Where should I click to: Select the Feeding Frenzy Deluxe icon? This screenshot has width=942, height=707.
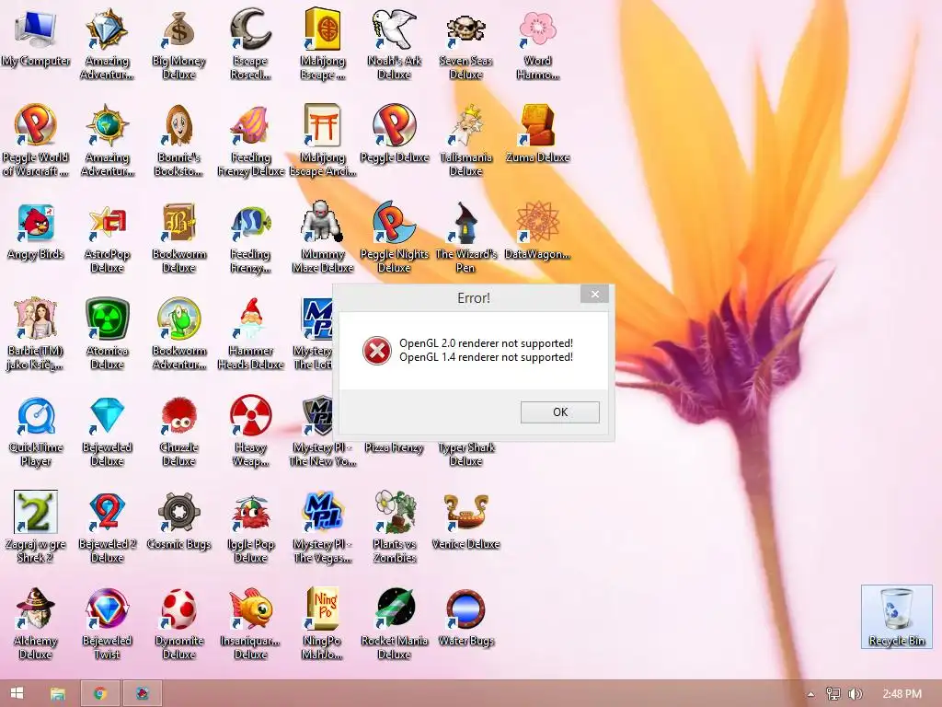pos(250,125)
